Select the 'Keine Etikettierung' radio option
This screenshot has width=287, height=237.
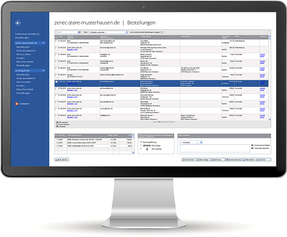[x=141, y=142]
